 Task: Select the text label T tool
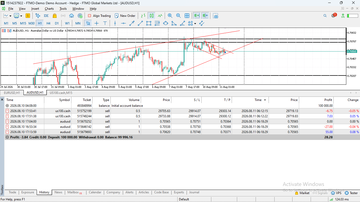(105, 23)
